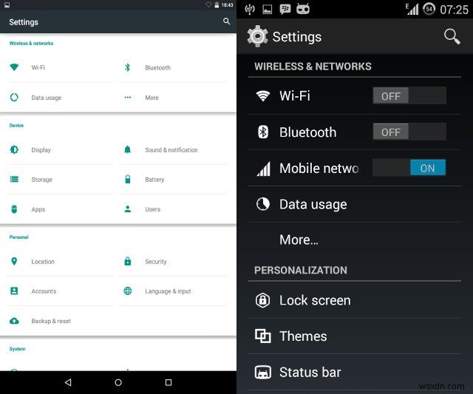473x394 pixels.
Task: Turn on the Wi-Fi OFF switch
Action: (x=409, y=95)
